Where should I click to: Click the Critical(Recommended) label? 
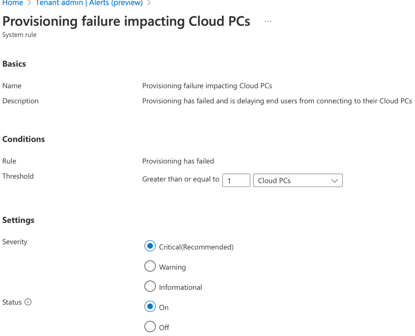point(196,247)
